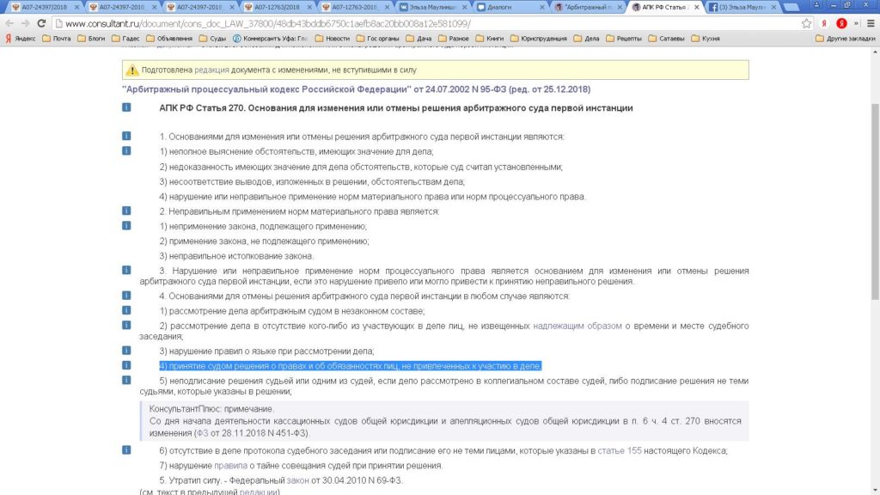Click the red Yandex extension icon in toolbar
880x495 pixels.
[840, 23]
